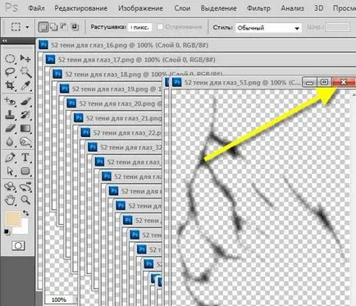Image resolution: width=356 pixels, height=306 pixels.
Task: Select the Rounded Rectangle shape tool
Action: [x=25, y=171]
